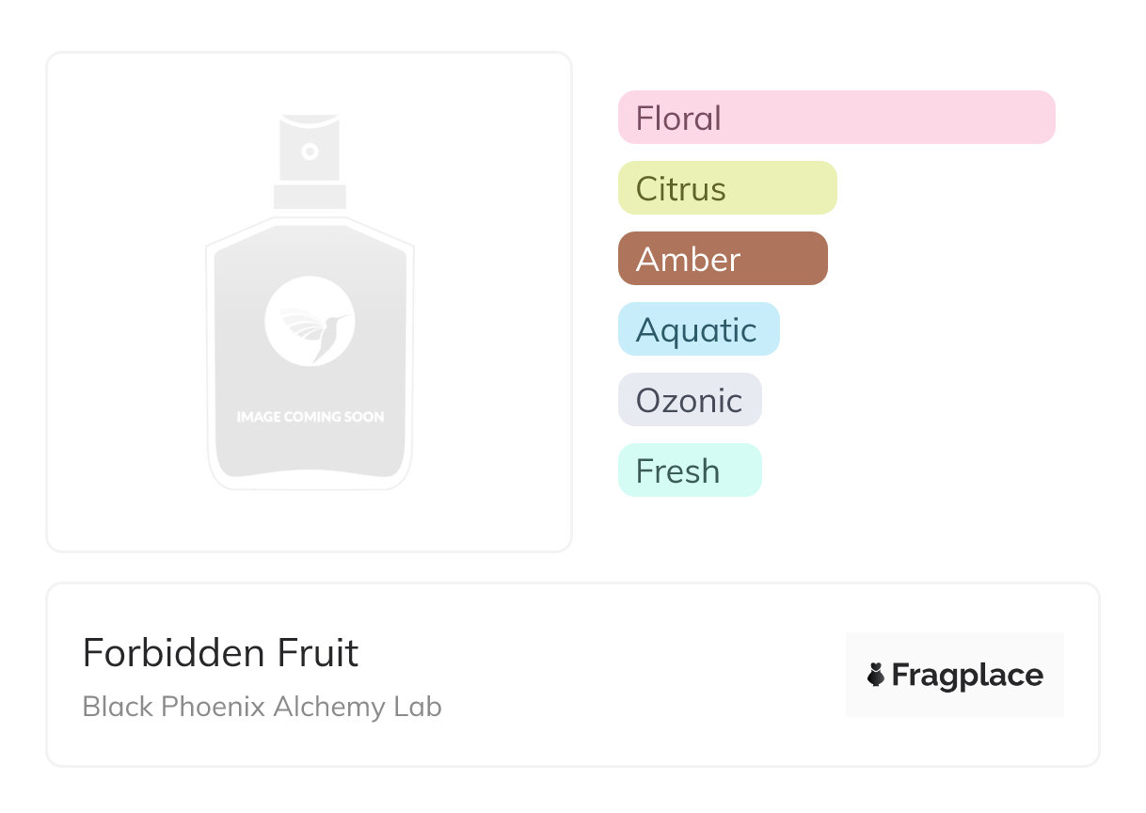Click the Fragplace bottle logo icon
The image size is (1146, 813).
[x=876, y=675]
